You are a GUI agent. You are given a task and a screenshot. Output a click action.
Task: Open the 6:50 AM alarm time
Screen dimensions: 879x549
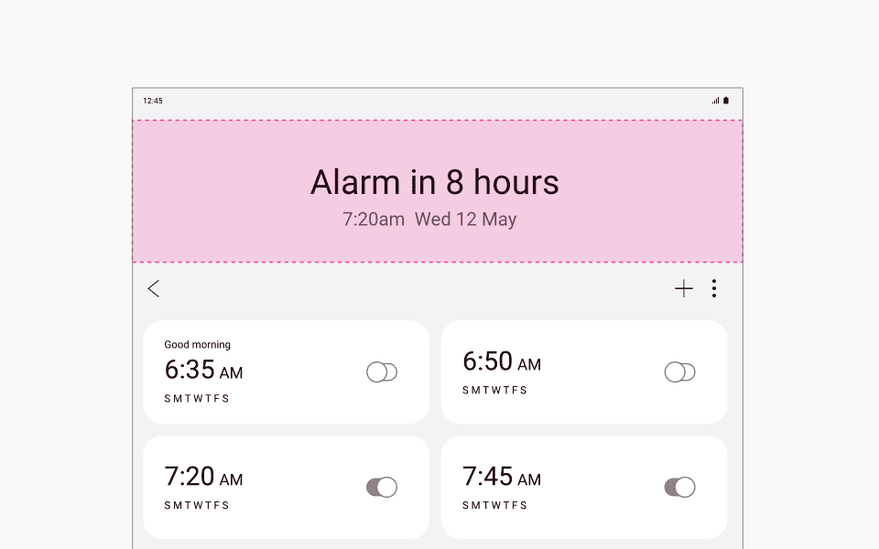[502, 361]
